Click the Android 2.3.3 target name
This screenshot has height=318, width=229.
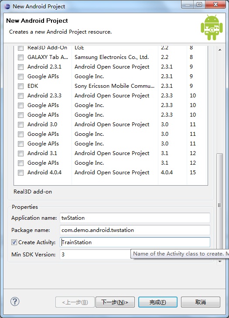point(44,96)
